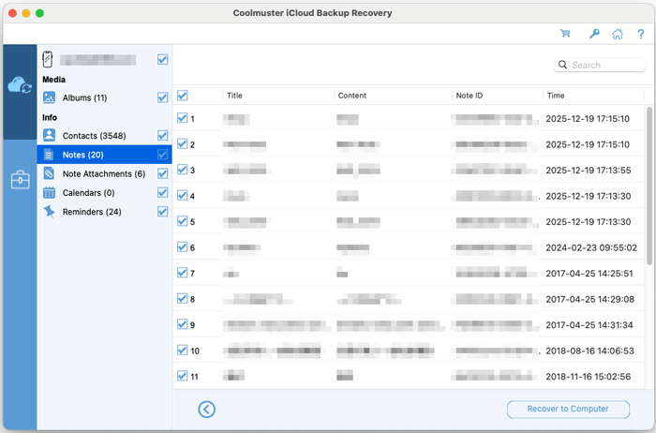Click the Contacts person icon
The height and width of the screenshot is (433, 656).
[x=49, y=135]
